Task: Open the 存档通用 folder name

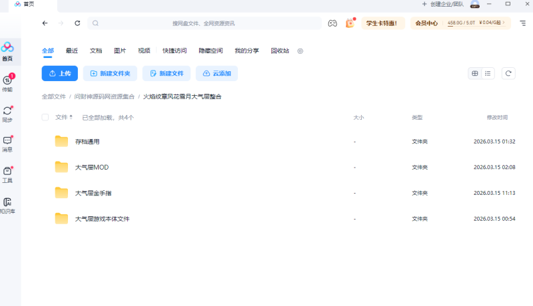Action: pos(87,142)
